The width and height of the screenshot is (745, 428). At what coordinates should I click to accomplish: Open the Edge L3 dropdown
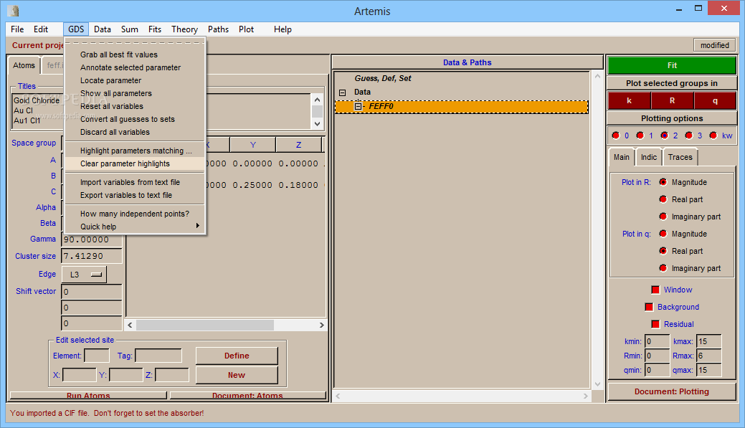pos(84,275)
